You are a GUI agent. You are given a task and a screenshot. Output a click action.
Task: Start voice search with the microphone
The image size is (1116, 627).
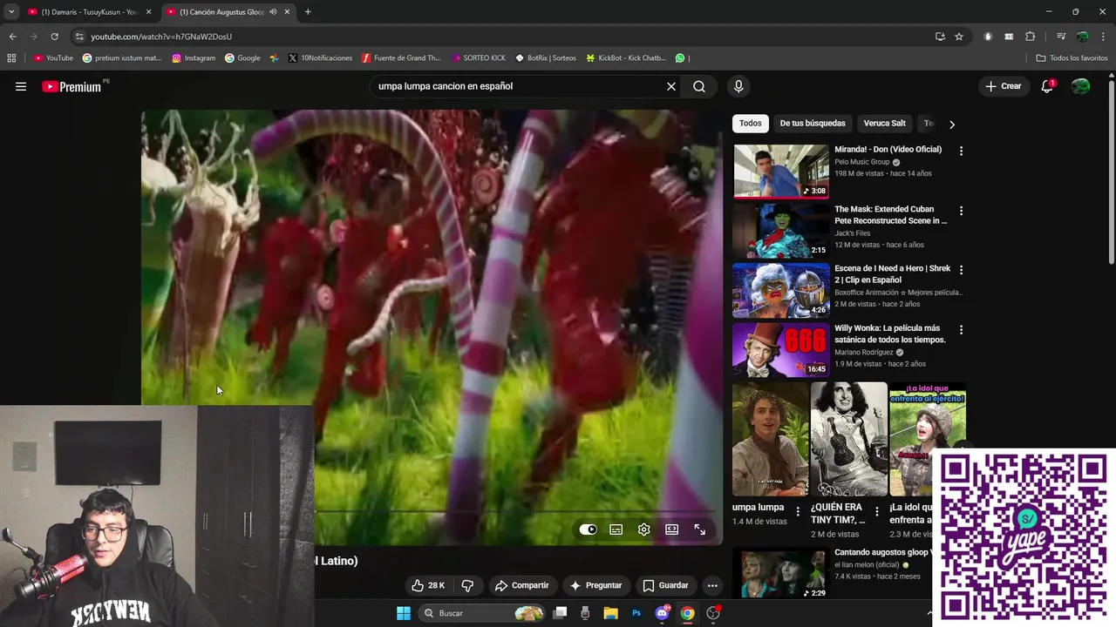pyautogui.click(x=738, y=86)
